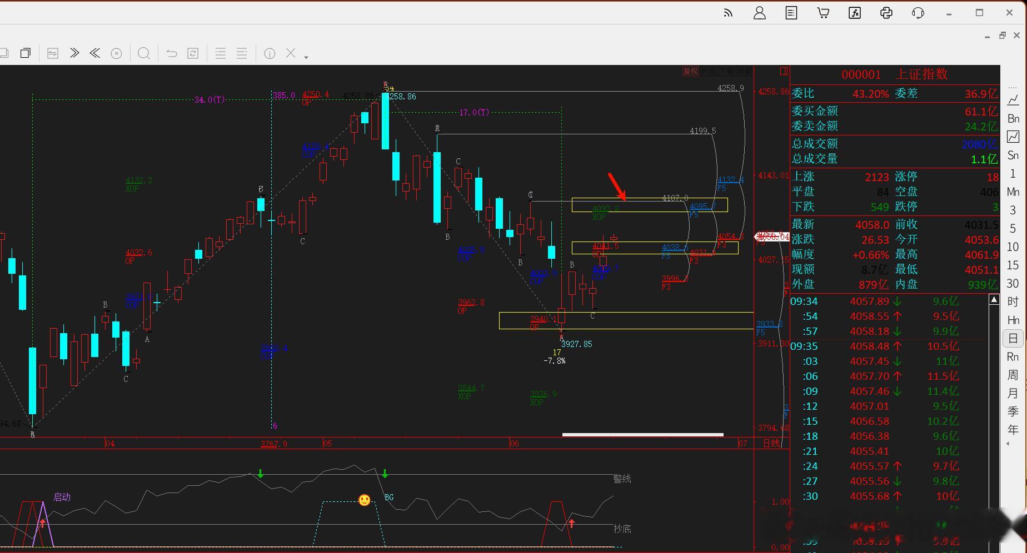Open the customer service headset icon
Viewport: 1027px width, 553px height.
point(918,13)
